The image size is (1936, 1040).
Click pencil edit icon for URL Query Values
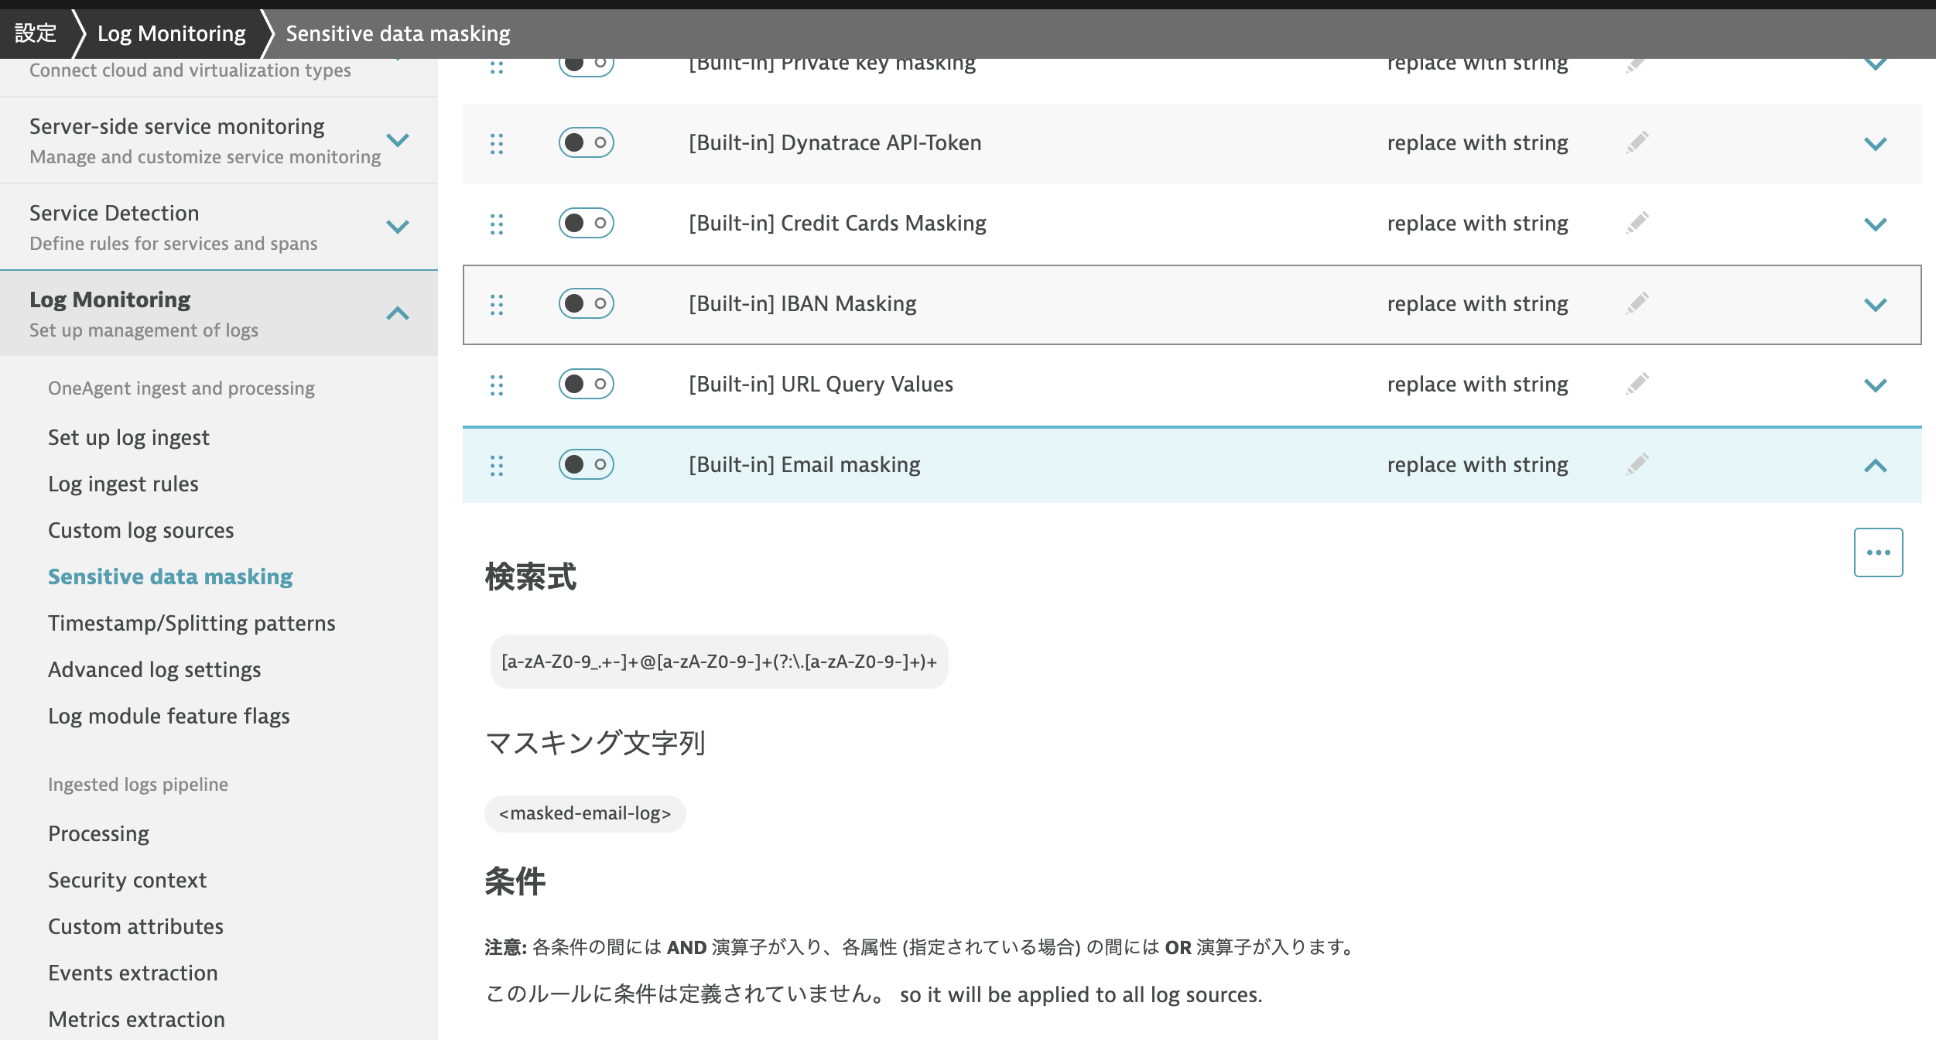[x=1637, y=384]
